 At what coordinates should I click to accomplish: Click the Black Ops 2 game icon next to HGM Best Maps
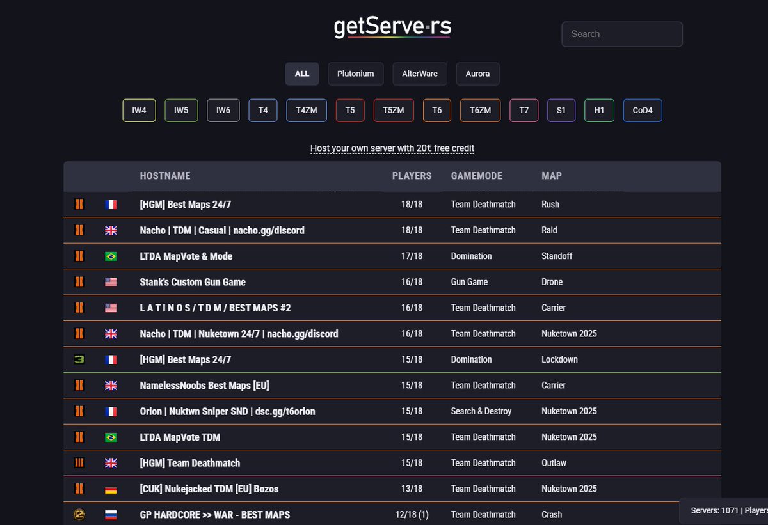[x=79, y=205]
